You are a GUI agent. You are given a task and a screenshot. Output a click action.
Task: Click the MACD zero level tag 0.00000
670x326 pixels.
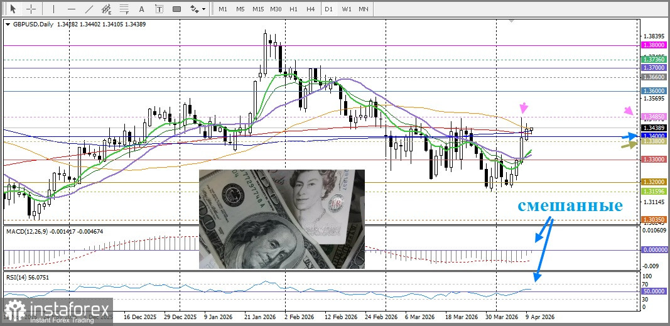[x=654, y=249]
